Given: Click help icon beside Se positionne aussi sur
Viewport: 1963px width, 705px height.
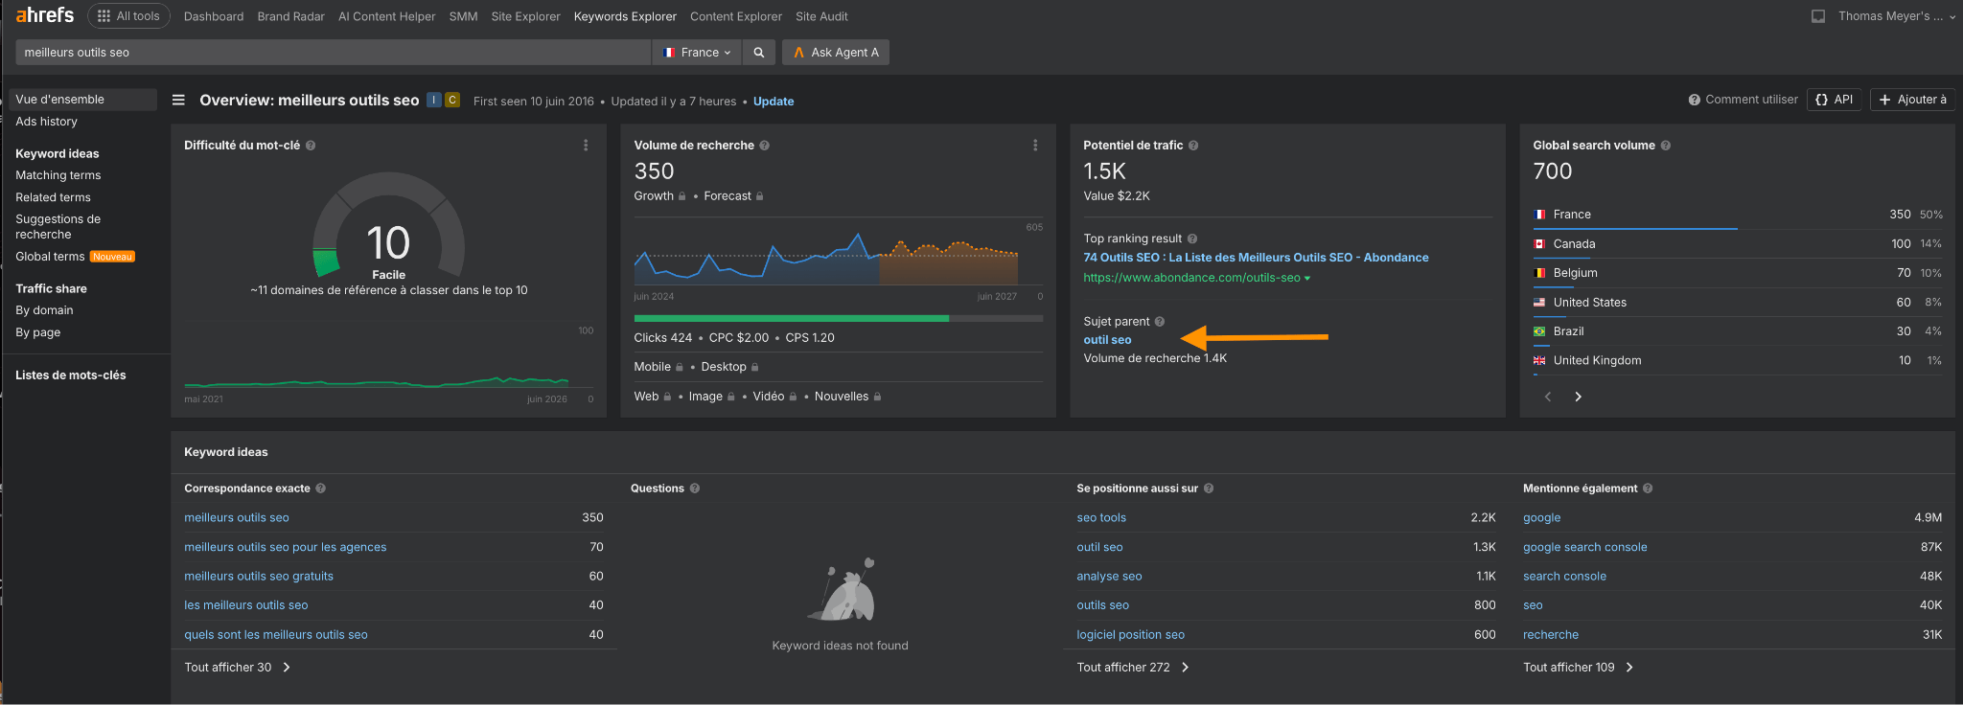Looking at the screenshot, I should [1209, 489].
